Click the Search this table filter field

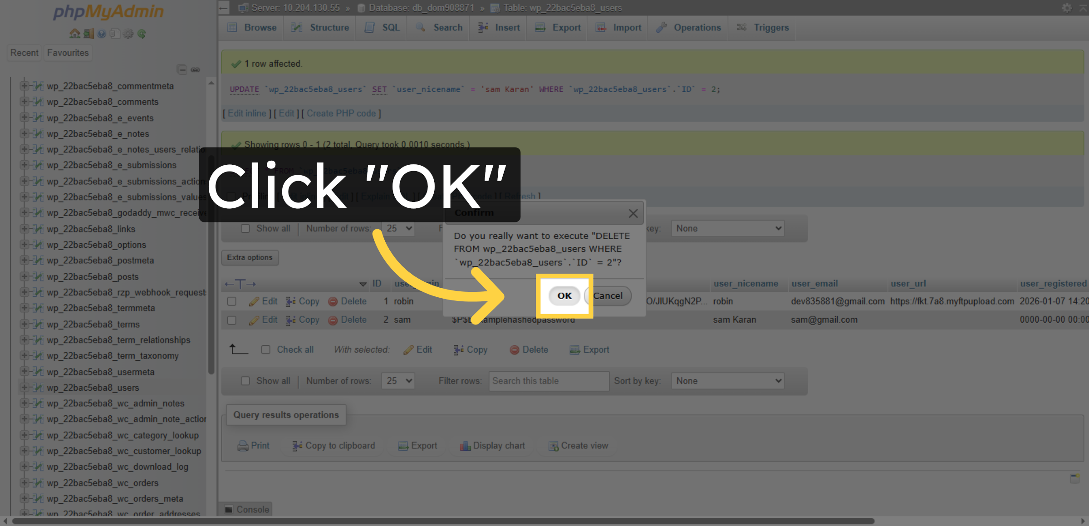coord(548,381)
